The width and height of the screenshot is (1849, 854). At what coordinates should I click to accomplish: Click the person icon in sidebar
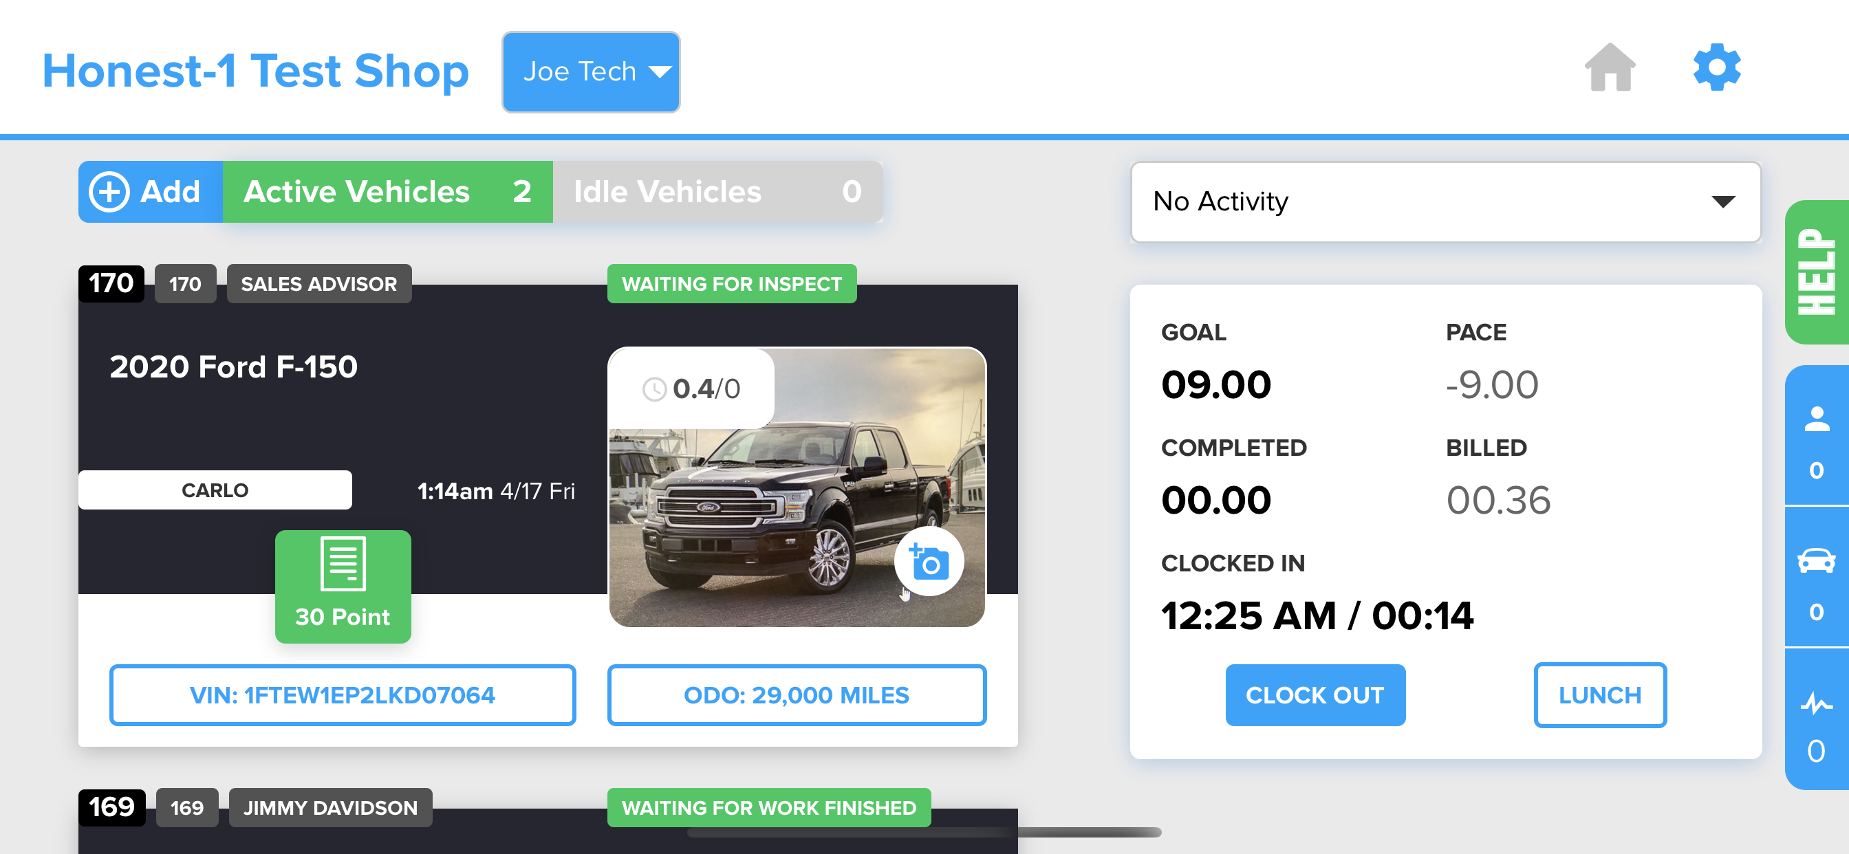pos(1816,420)
